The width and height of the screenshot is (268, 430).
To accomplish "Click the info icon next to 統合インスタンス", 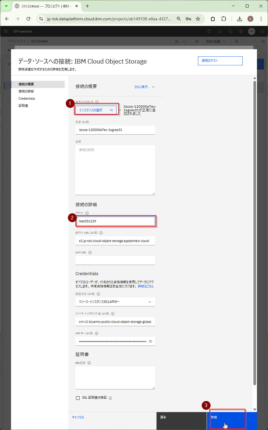I will 97,102.
